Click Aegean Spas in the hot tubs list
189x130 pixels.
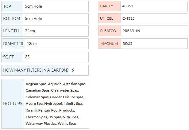point(36,84)
